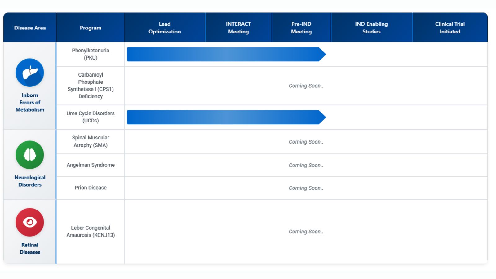Open Carbamoyl Phosphate Synthetase I Deficiency program

pos(91,86)
